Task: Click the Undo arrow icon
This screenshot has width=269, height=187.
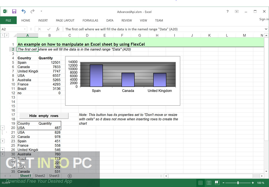Action: [24, 11]
